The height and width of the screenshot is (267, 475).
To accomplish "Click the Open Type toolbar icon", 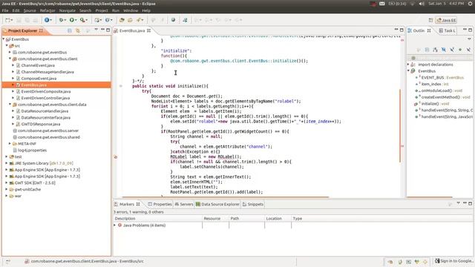I will 122,20.
